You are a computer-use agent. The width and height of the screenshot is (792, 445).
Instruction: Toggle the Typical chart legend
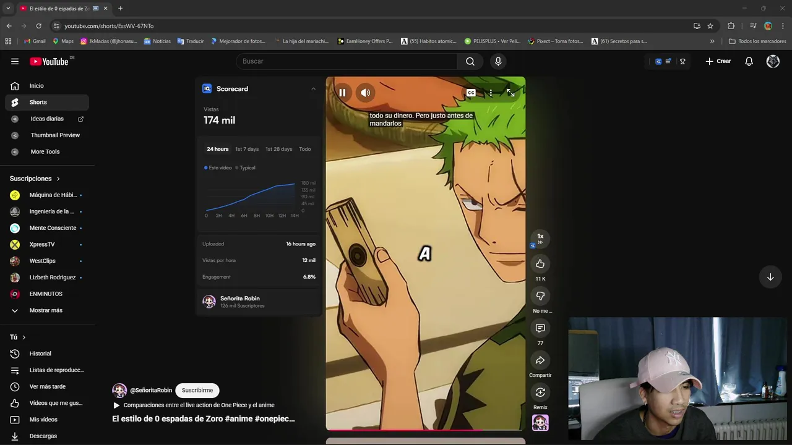245,167
